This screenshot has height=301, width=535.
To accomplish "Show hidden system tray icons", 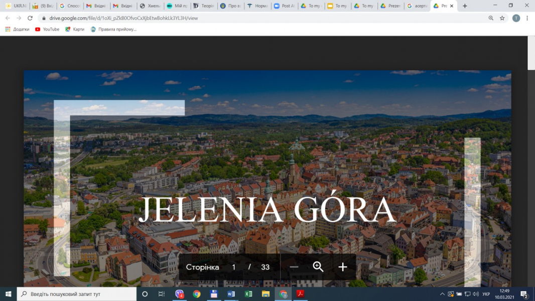I will 442,294.
